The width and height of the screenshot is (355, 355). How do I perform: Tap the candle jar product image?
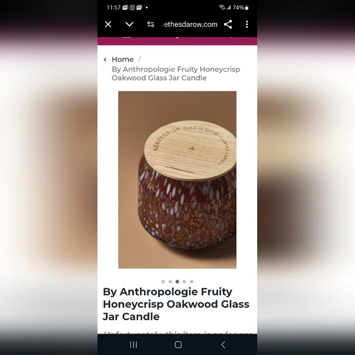click(x=177, y=180)
